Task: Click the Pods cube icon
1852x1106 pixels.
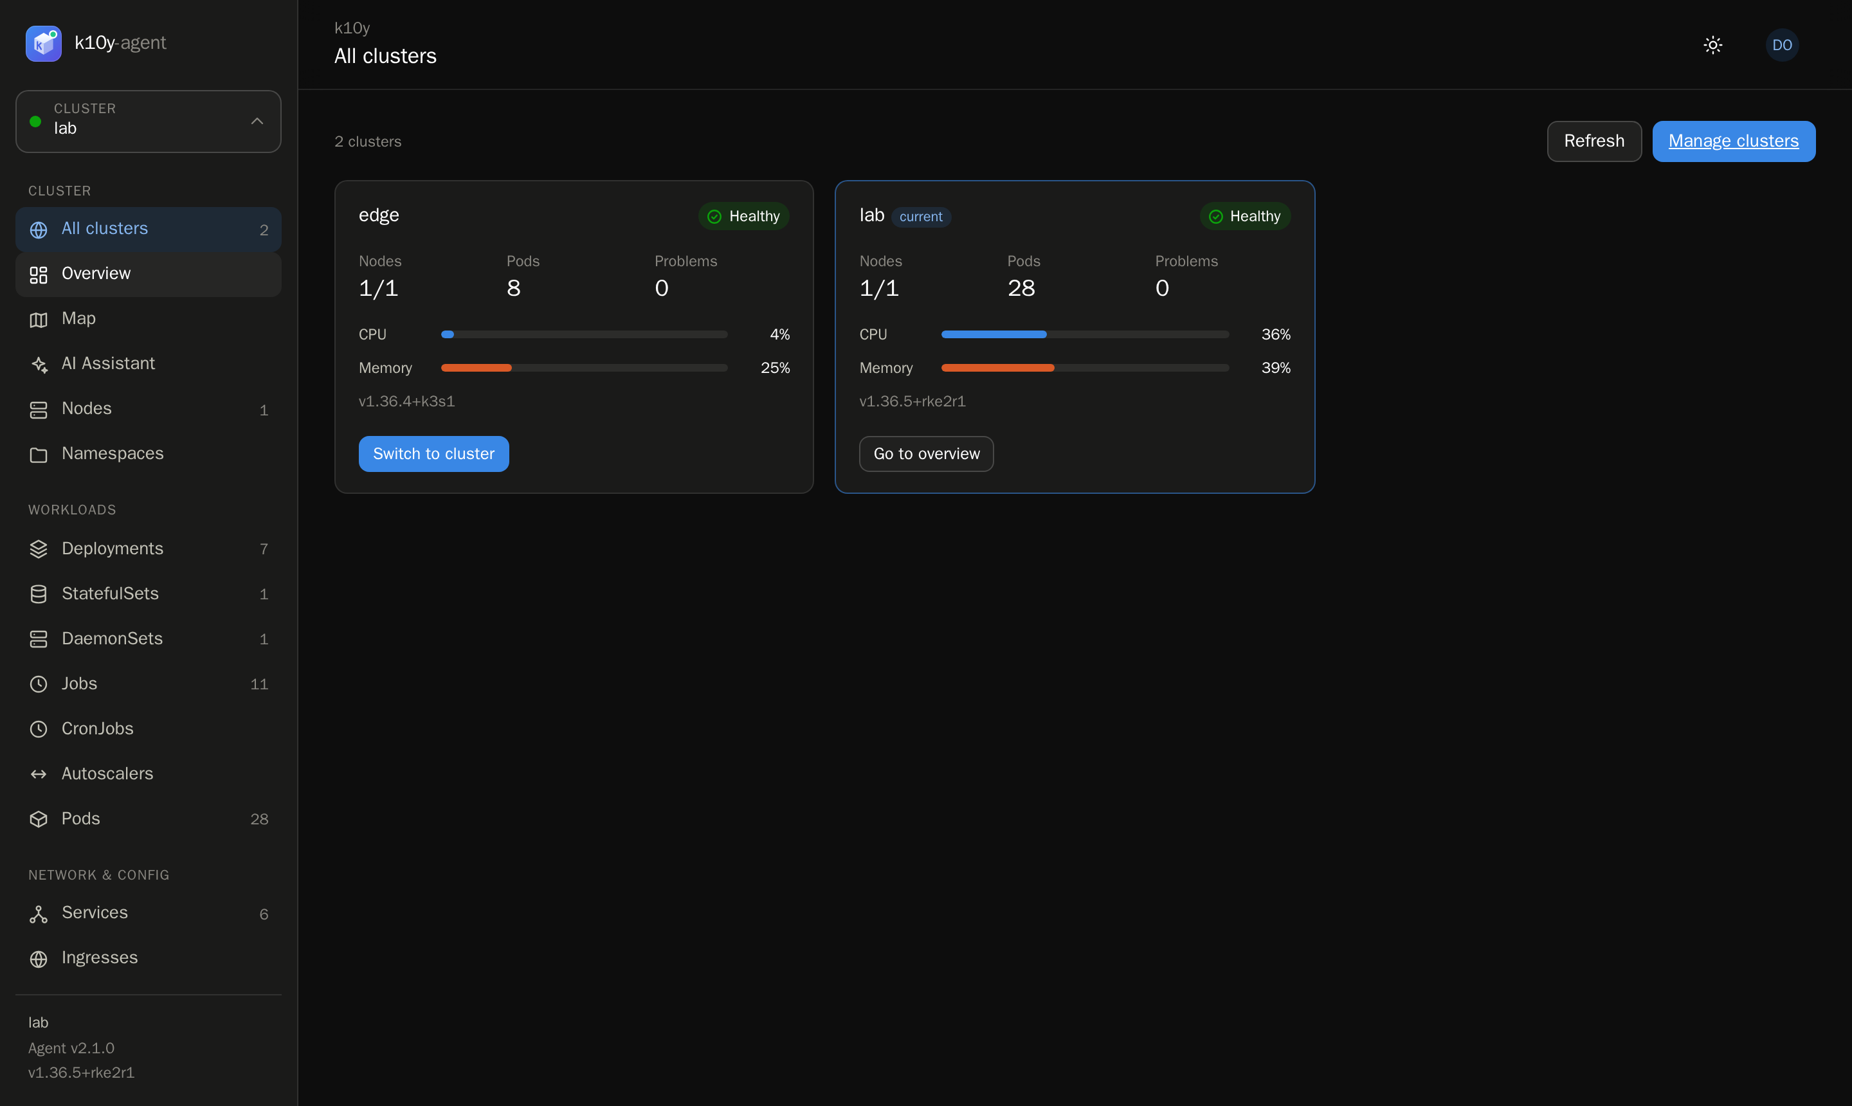Action: 39,819
